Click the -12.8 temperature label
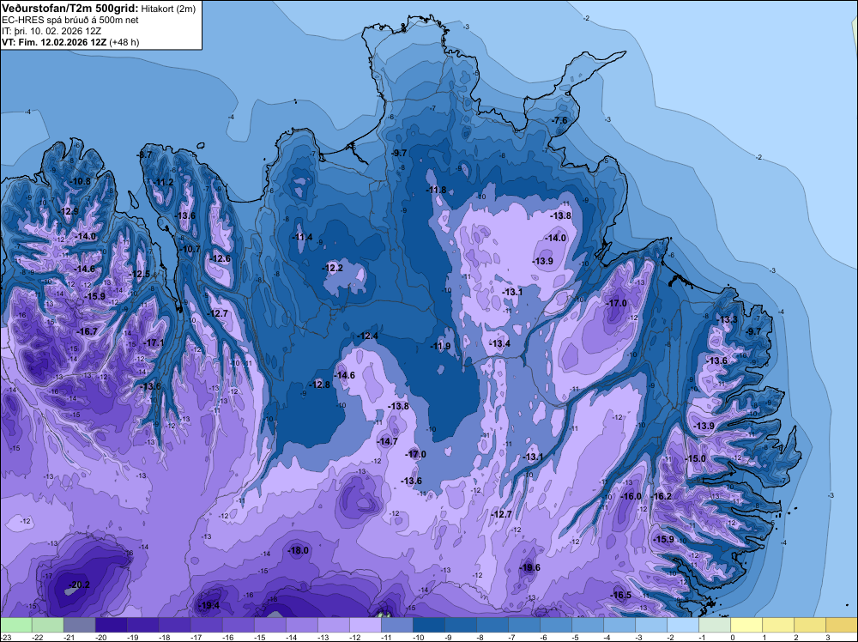858x642 pixels. 319,385
